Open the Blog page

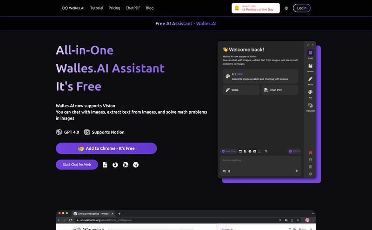[149, 8]
